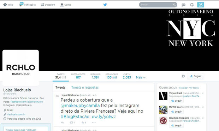Image resolution: width=219 pixels, height=131 pixels.
Task: Open Fotos/Vídeos 817 stat
Action: 78,76
